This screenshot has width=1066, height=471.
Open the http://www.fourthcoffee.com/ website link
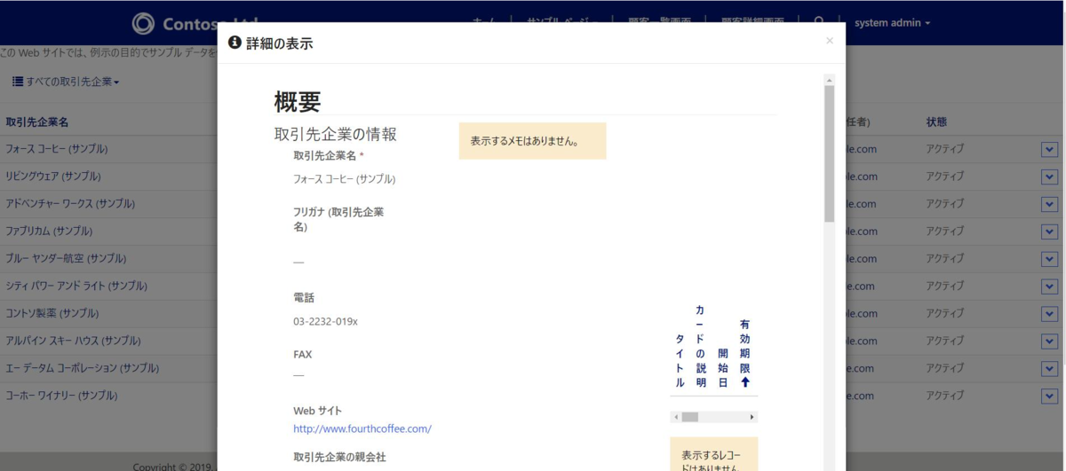(x=362, y=428)
